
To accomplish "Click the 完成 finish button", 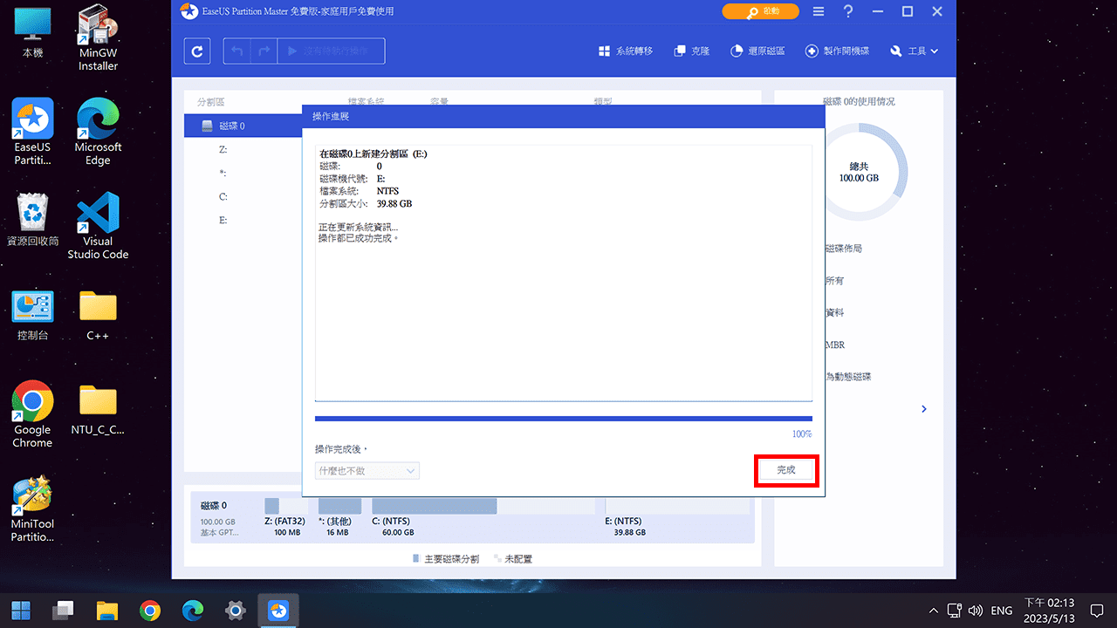I will [785, 470].
